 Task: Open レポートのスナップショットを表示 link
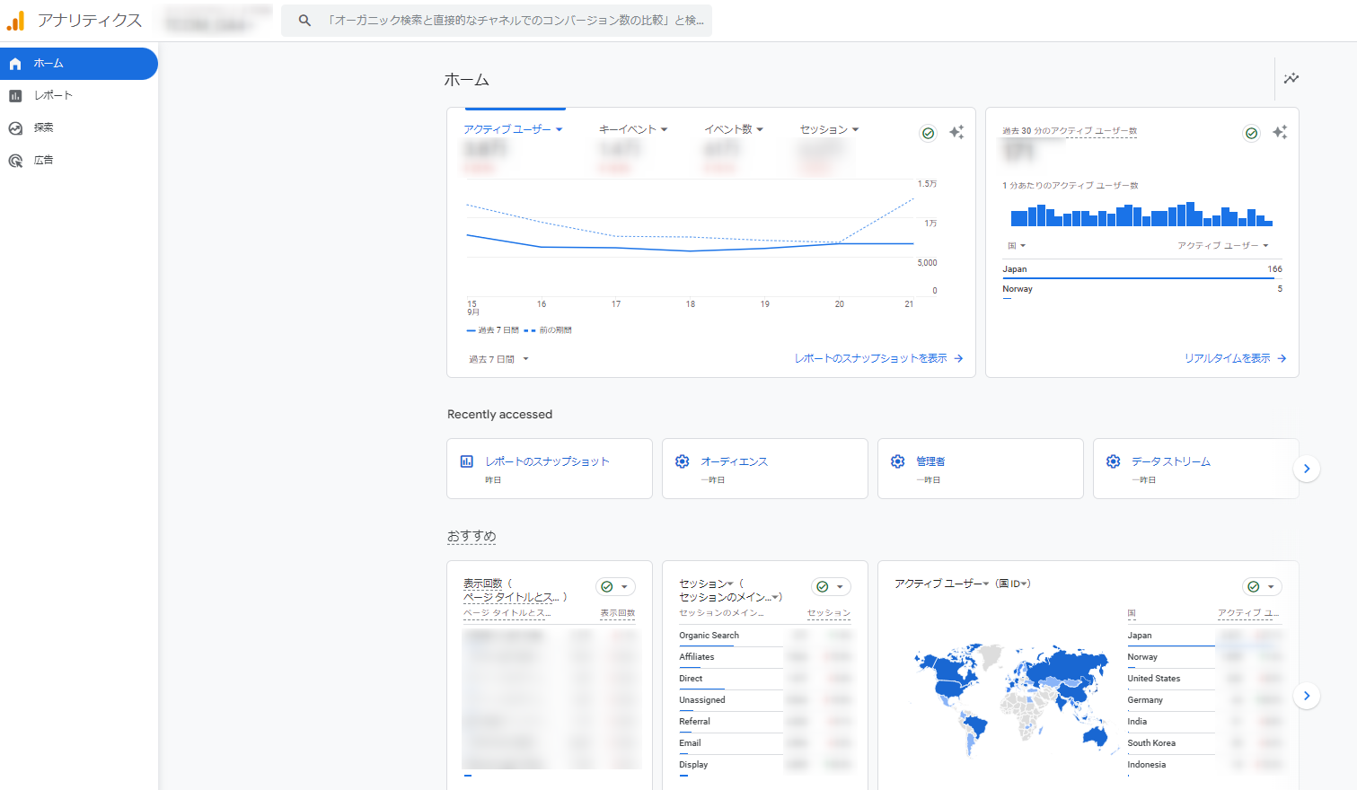pyautogui.click(x=878, y=358)
